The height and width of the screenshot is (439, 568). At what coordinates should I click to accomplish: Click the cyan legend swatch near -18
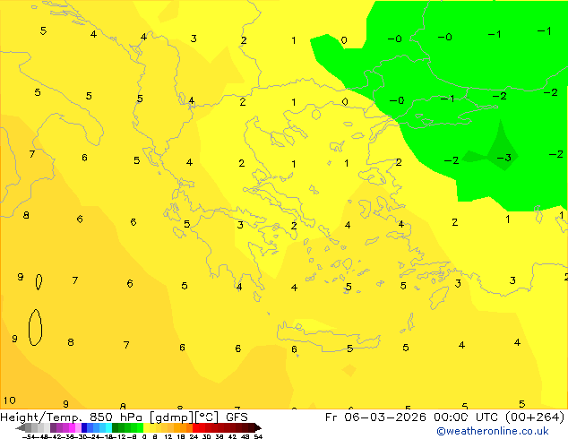108,427
